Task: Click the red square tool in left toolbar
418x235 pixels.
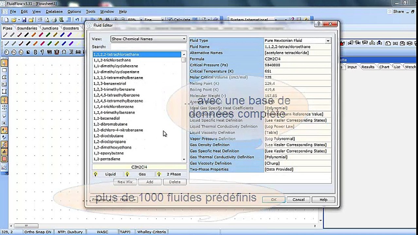Action: point(4,159)
